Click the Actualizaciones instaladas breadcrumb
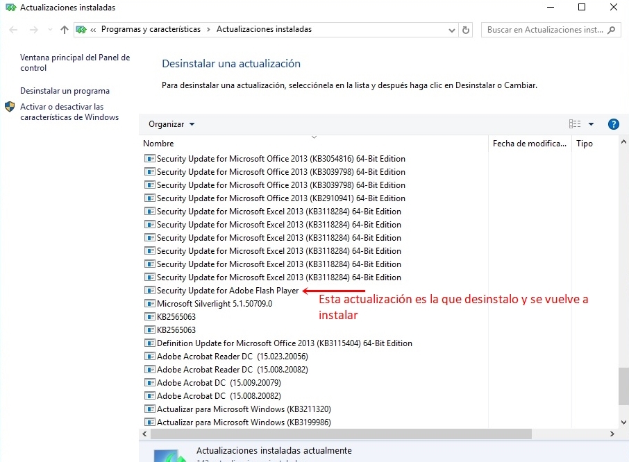629x462 pixels. (x=264, y=29)
